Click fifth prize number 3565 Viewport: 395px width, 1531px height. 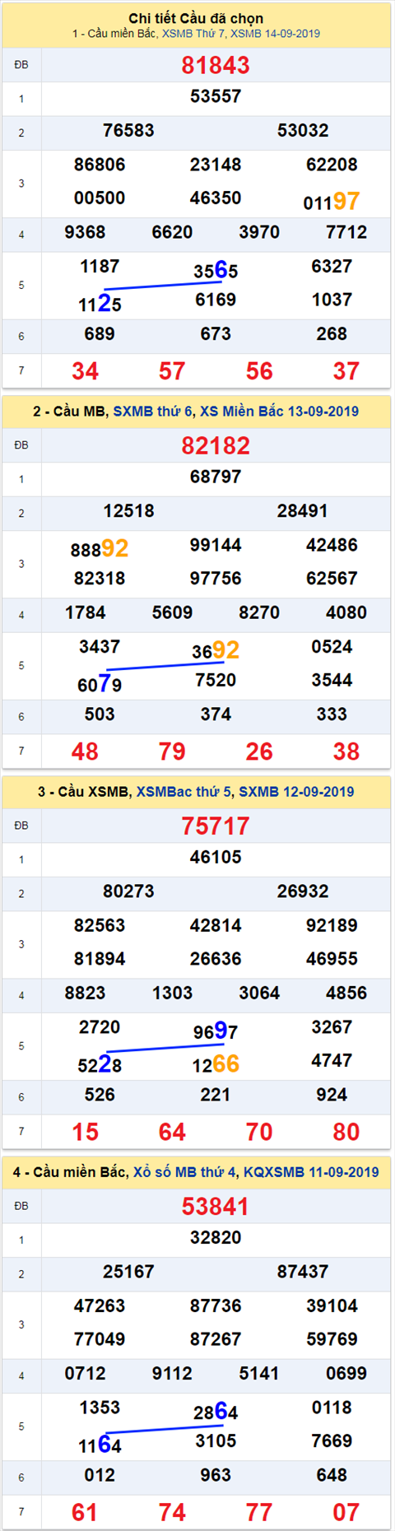click(x=216, y=270)
